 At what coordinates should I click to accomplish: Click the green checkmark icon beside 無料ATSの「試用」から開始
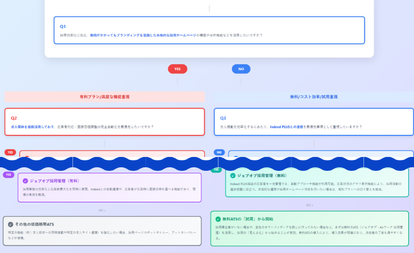click(x=218, y=219)
